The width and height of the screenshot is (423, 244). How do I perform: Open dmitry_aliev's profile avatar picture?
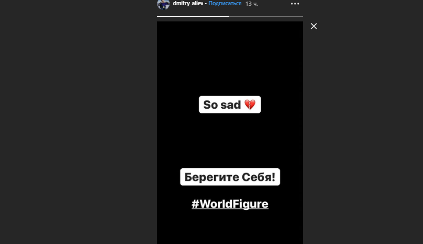pyautogui.click(x=163, y=4)
